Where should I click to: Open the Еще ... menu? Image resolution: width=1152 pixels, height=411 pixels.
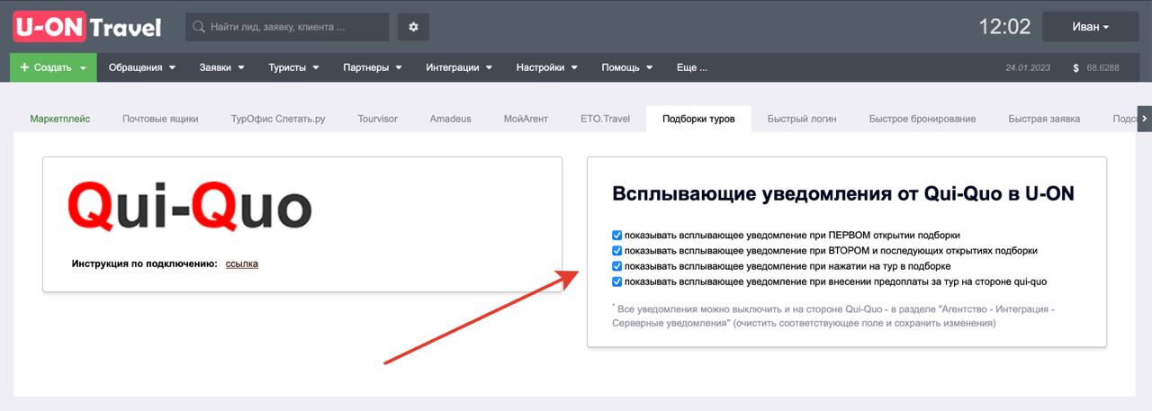[692, 67]
